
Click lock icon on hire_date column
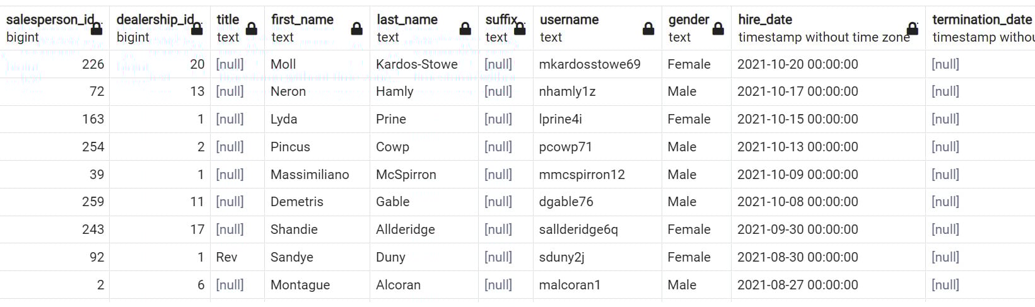point(913,28)
